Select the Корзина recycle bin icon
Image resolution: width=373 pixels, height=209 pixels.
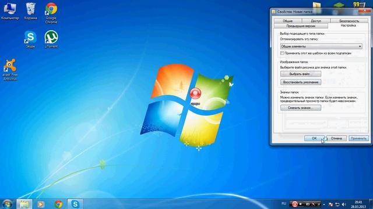(31, 11)
